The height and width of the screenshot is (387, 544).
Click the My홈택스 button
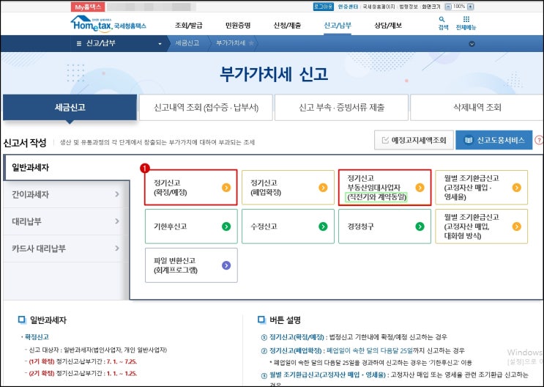88,7
